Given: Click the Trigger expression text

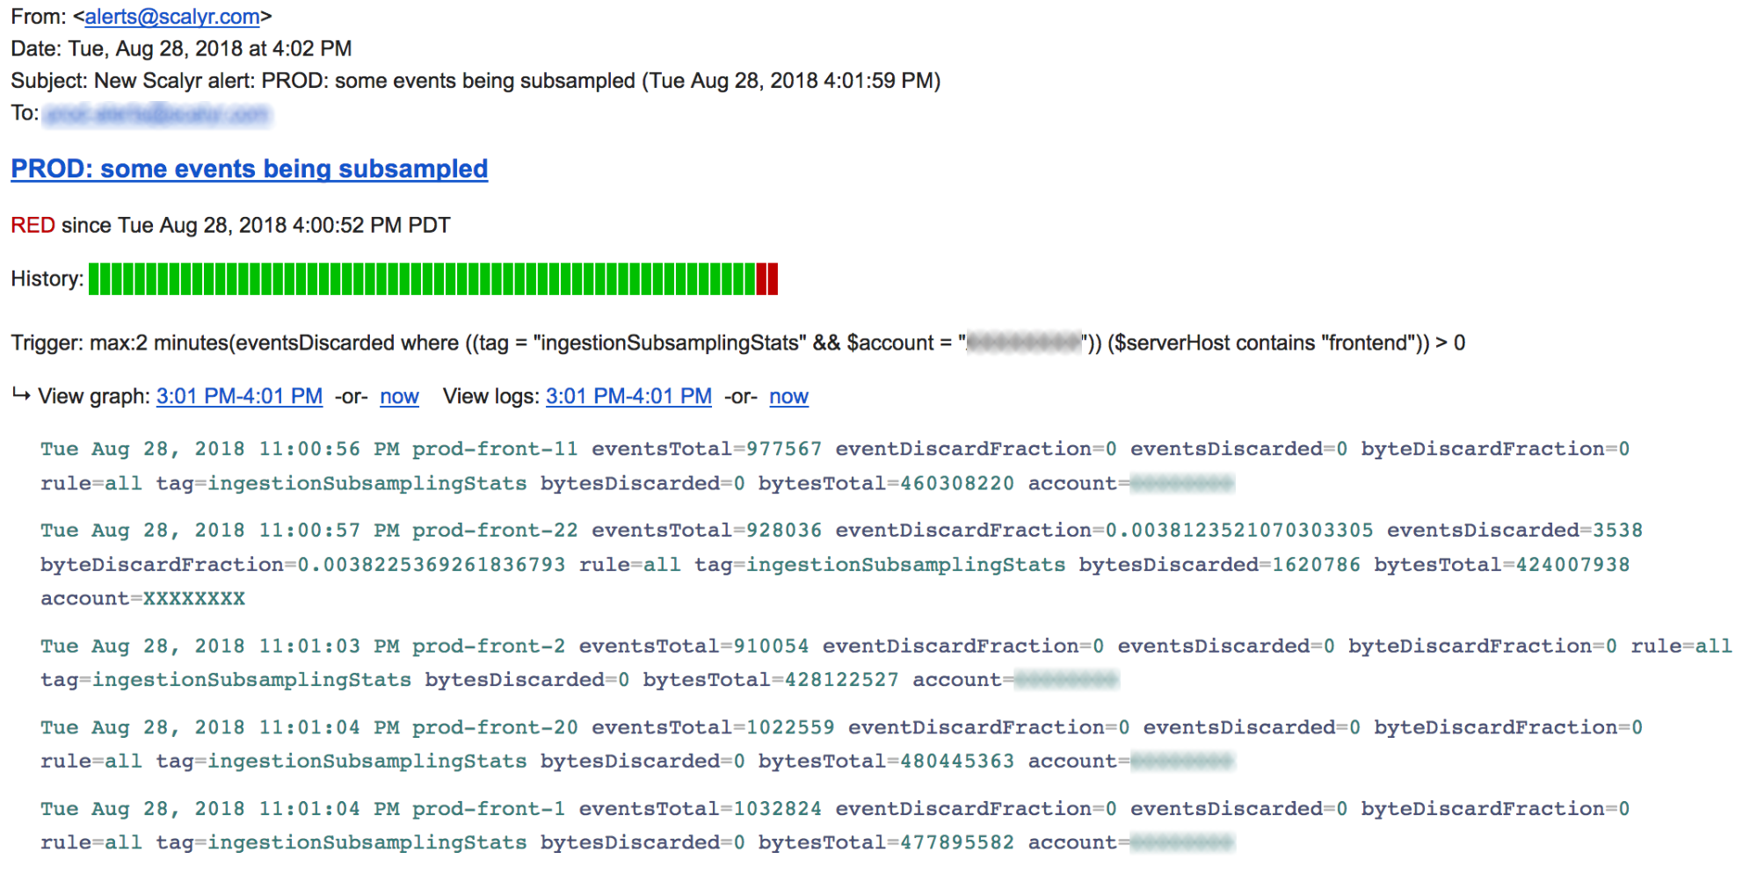Looking at the screenshot, I should (x=738, y=343).
